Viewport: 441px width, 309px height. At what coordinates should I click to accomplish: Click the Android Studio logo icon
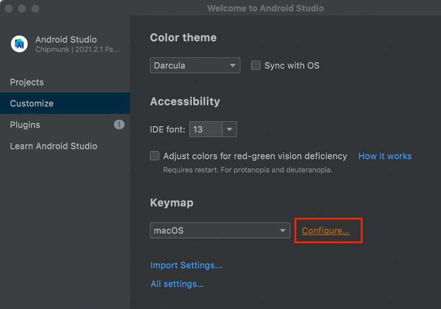point(19,44)
